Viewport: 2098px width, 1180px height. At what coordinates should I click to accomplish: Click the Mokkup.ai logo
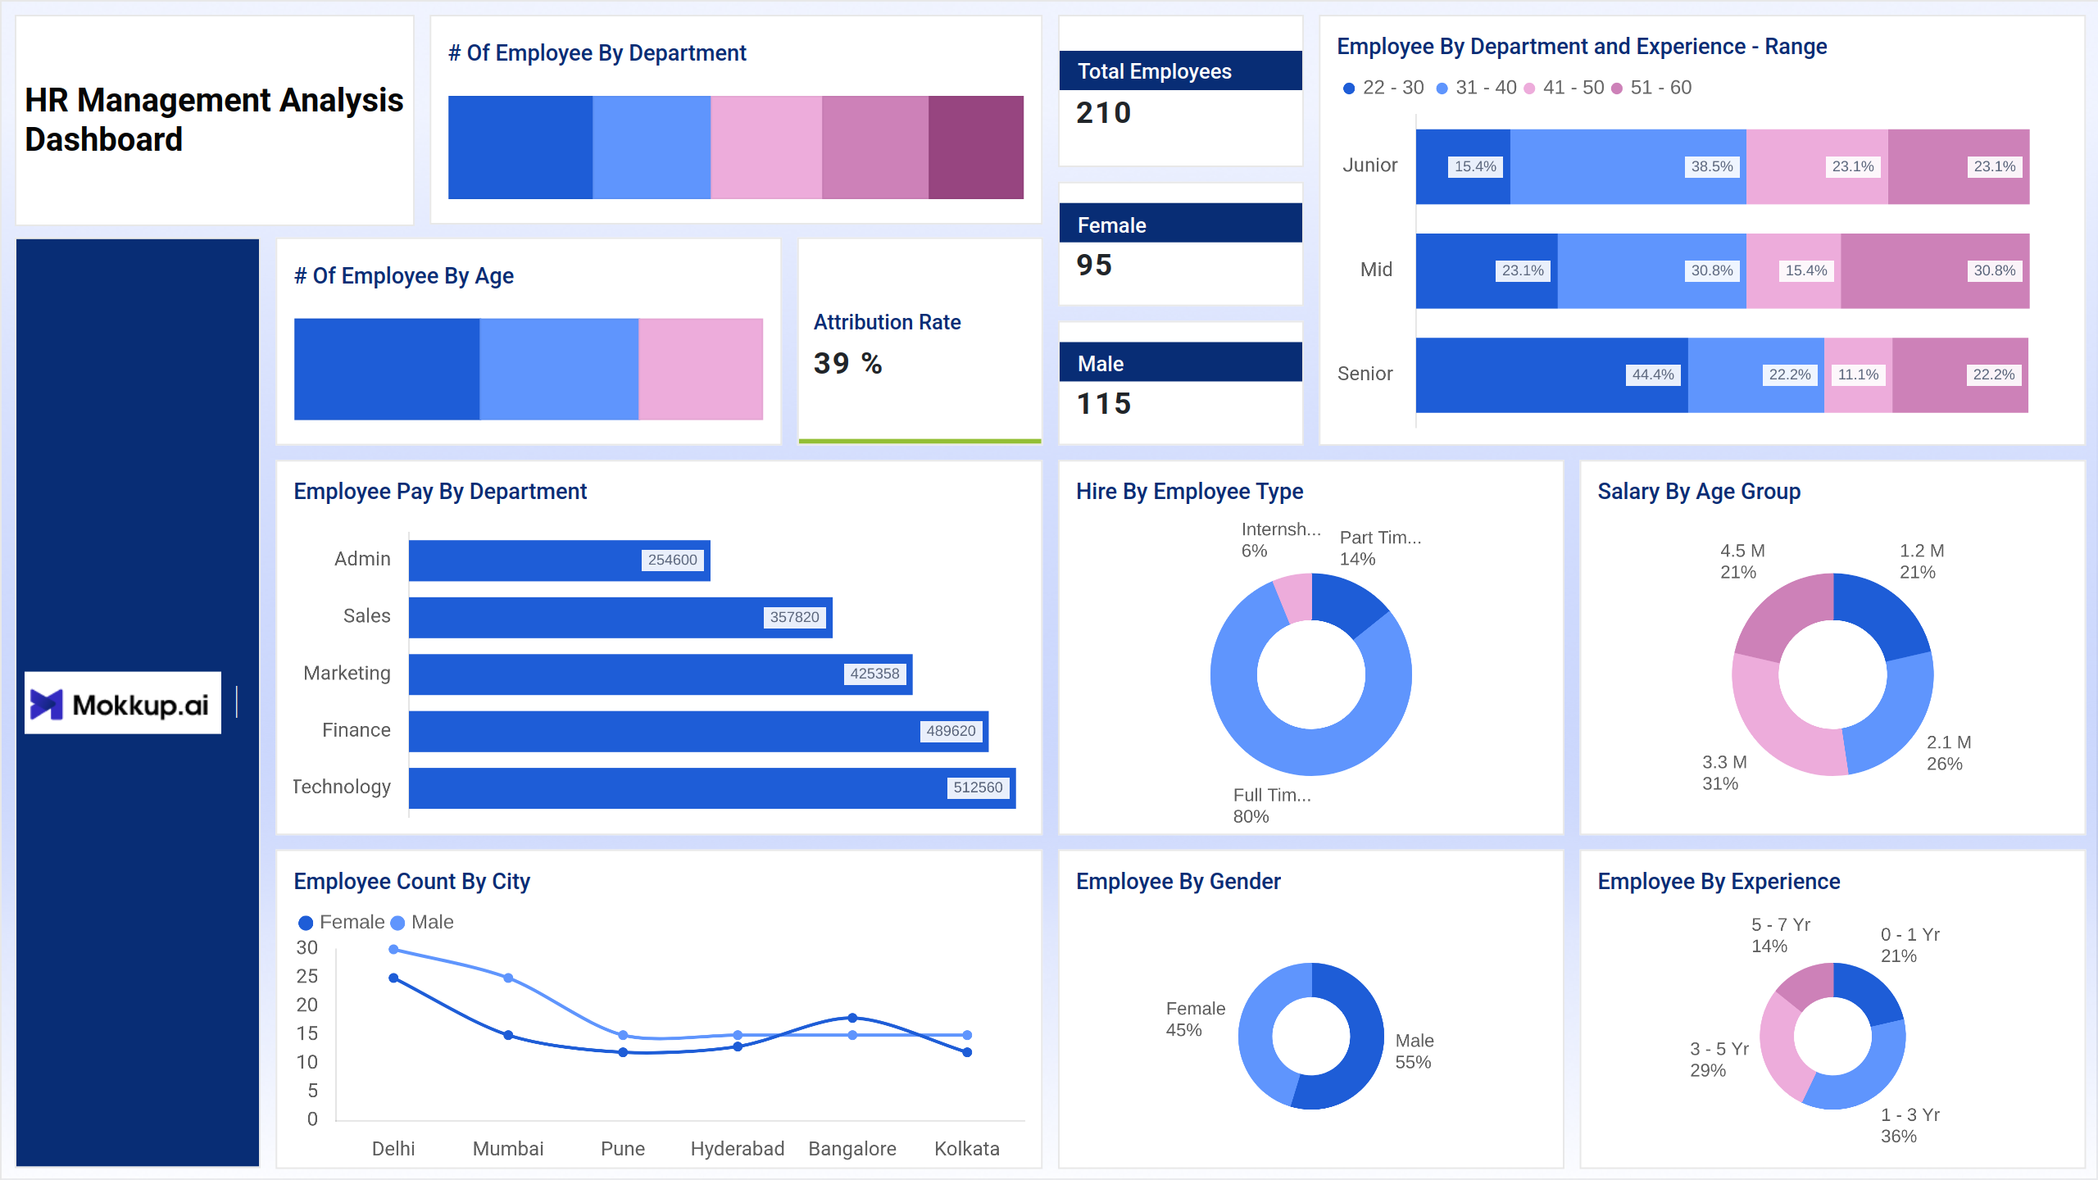click(122, 703)
